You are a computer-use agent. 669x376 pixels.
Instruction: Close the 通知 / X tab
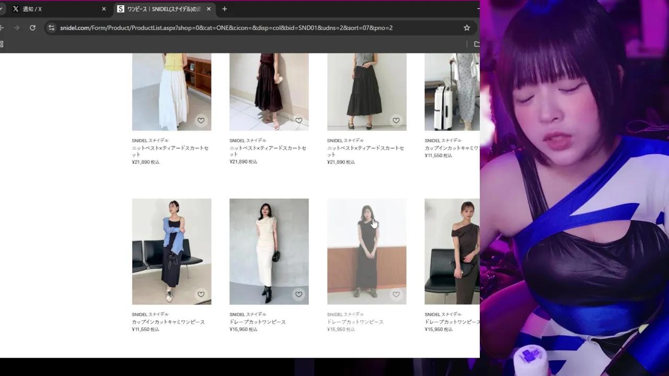click(103, 9)
